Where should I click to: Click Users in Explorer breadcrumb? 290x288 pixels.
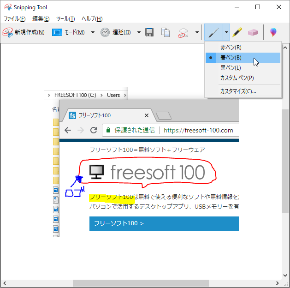113,95
